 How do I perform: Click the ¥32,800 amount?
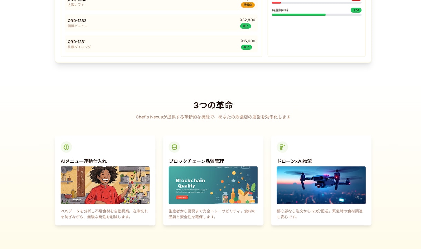pos(248,20)
